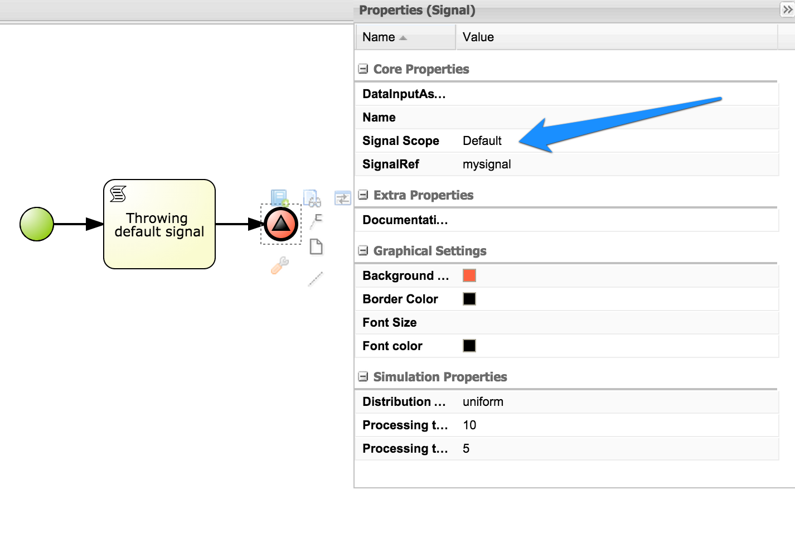Click the Background color swatch
The width and height of the screenshot is (795, 533).
(x=469, y=275)
